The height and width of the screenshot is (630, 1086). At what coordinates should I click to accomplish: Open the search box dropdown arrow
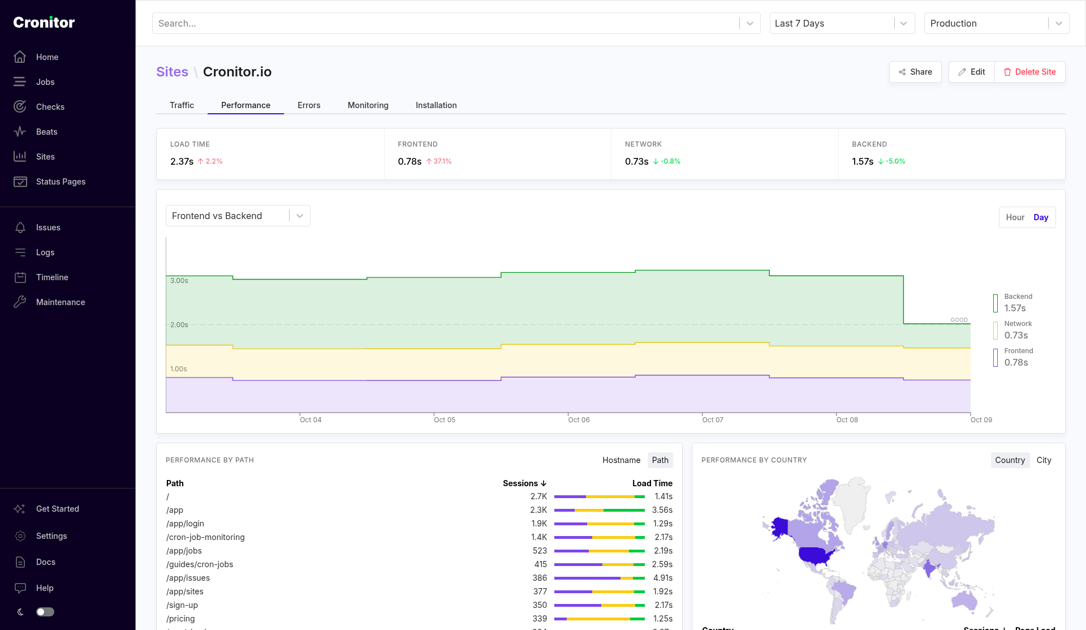[x=750, y=23]
